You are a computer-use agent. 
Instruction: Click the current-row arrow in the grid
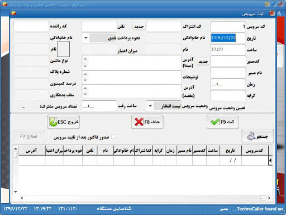click(270, 160)
